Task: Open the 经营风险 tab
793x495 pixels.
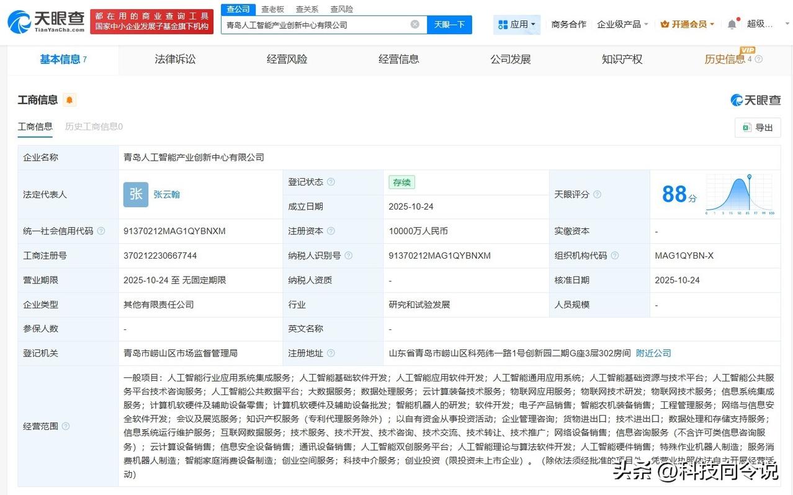Action: click(287, 60)
